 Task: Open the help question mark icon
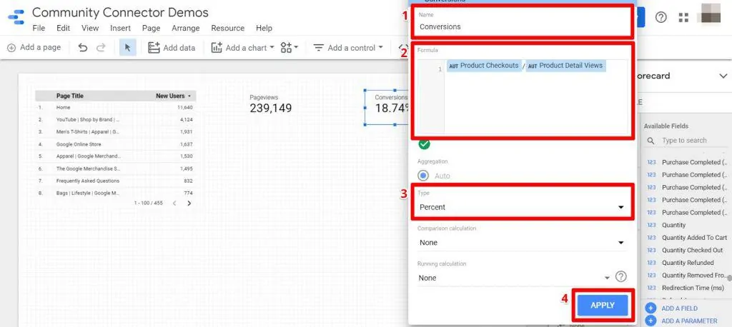[661, 18]
